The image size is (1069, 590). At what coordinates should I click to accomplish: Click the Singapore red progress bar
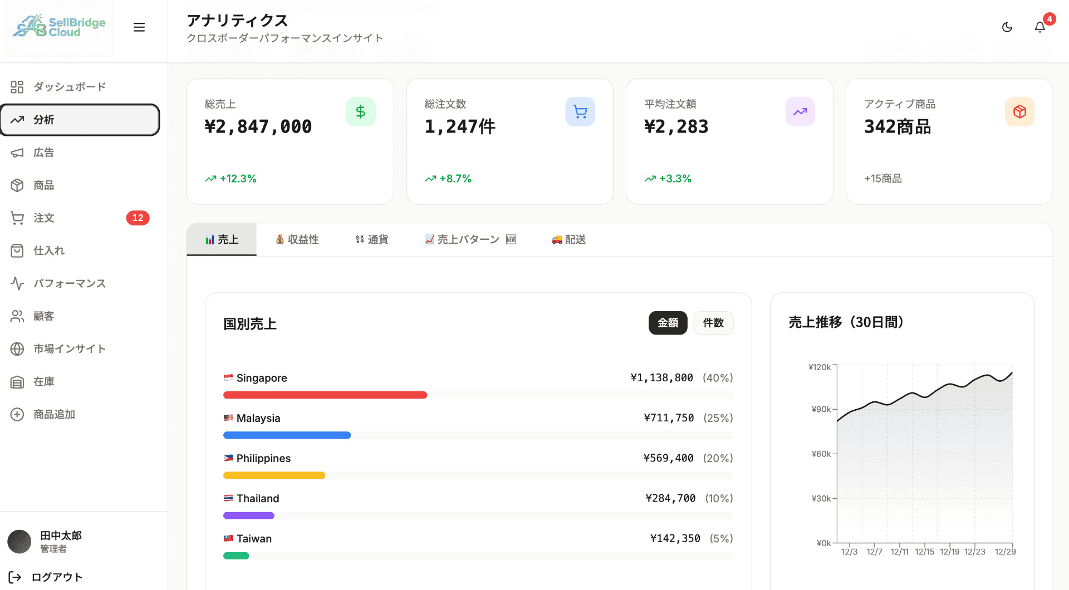pyautogui.click(x=325, y=395)
